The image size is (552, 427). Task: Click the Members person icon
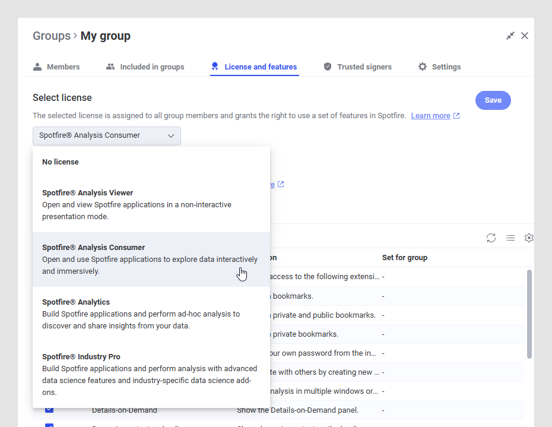pyautogui.click(x=37, y=67)
